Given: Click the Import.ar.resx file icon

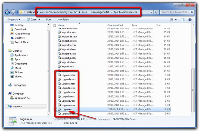Looking at the screenshot, I should click(59, 32).
